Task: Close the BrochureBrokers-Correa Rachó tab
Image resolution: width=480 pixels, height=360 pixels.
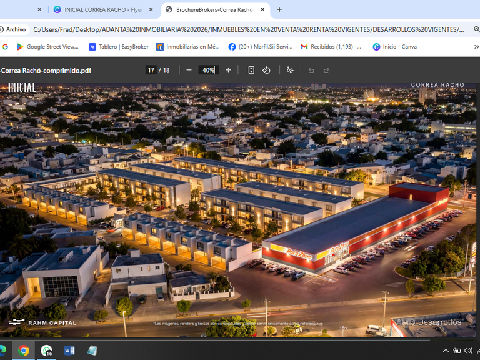Action: pyautogui.click(x=262, y=9)
